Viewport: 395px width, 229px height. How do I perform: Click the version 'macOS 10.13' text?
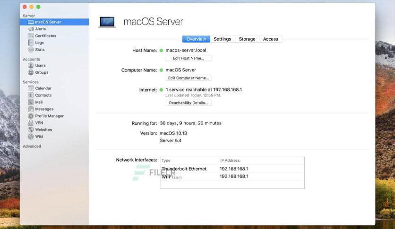(x=173, y=133)
